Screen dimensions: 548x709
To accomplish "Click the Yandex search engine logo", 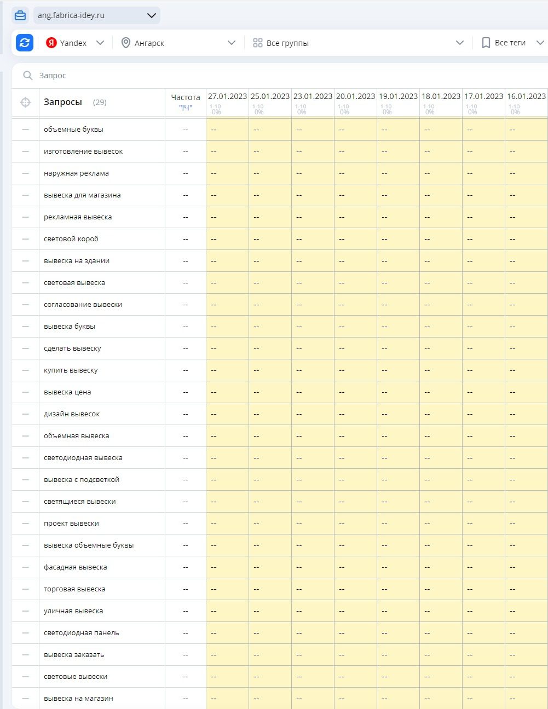I will coord(51,43).
